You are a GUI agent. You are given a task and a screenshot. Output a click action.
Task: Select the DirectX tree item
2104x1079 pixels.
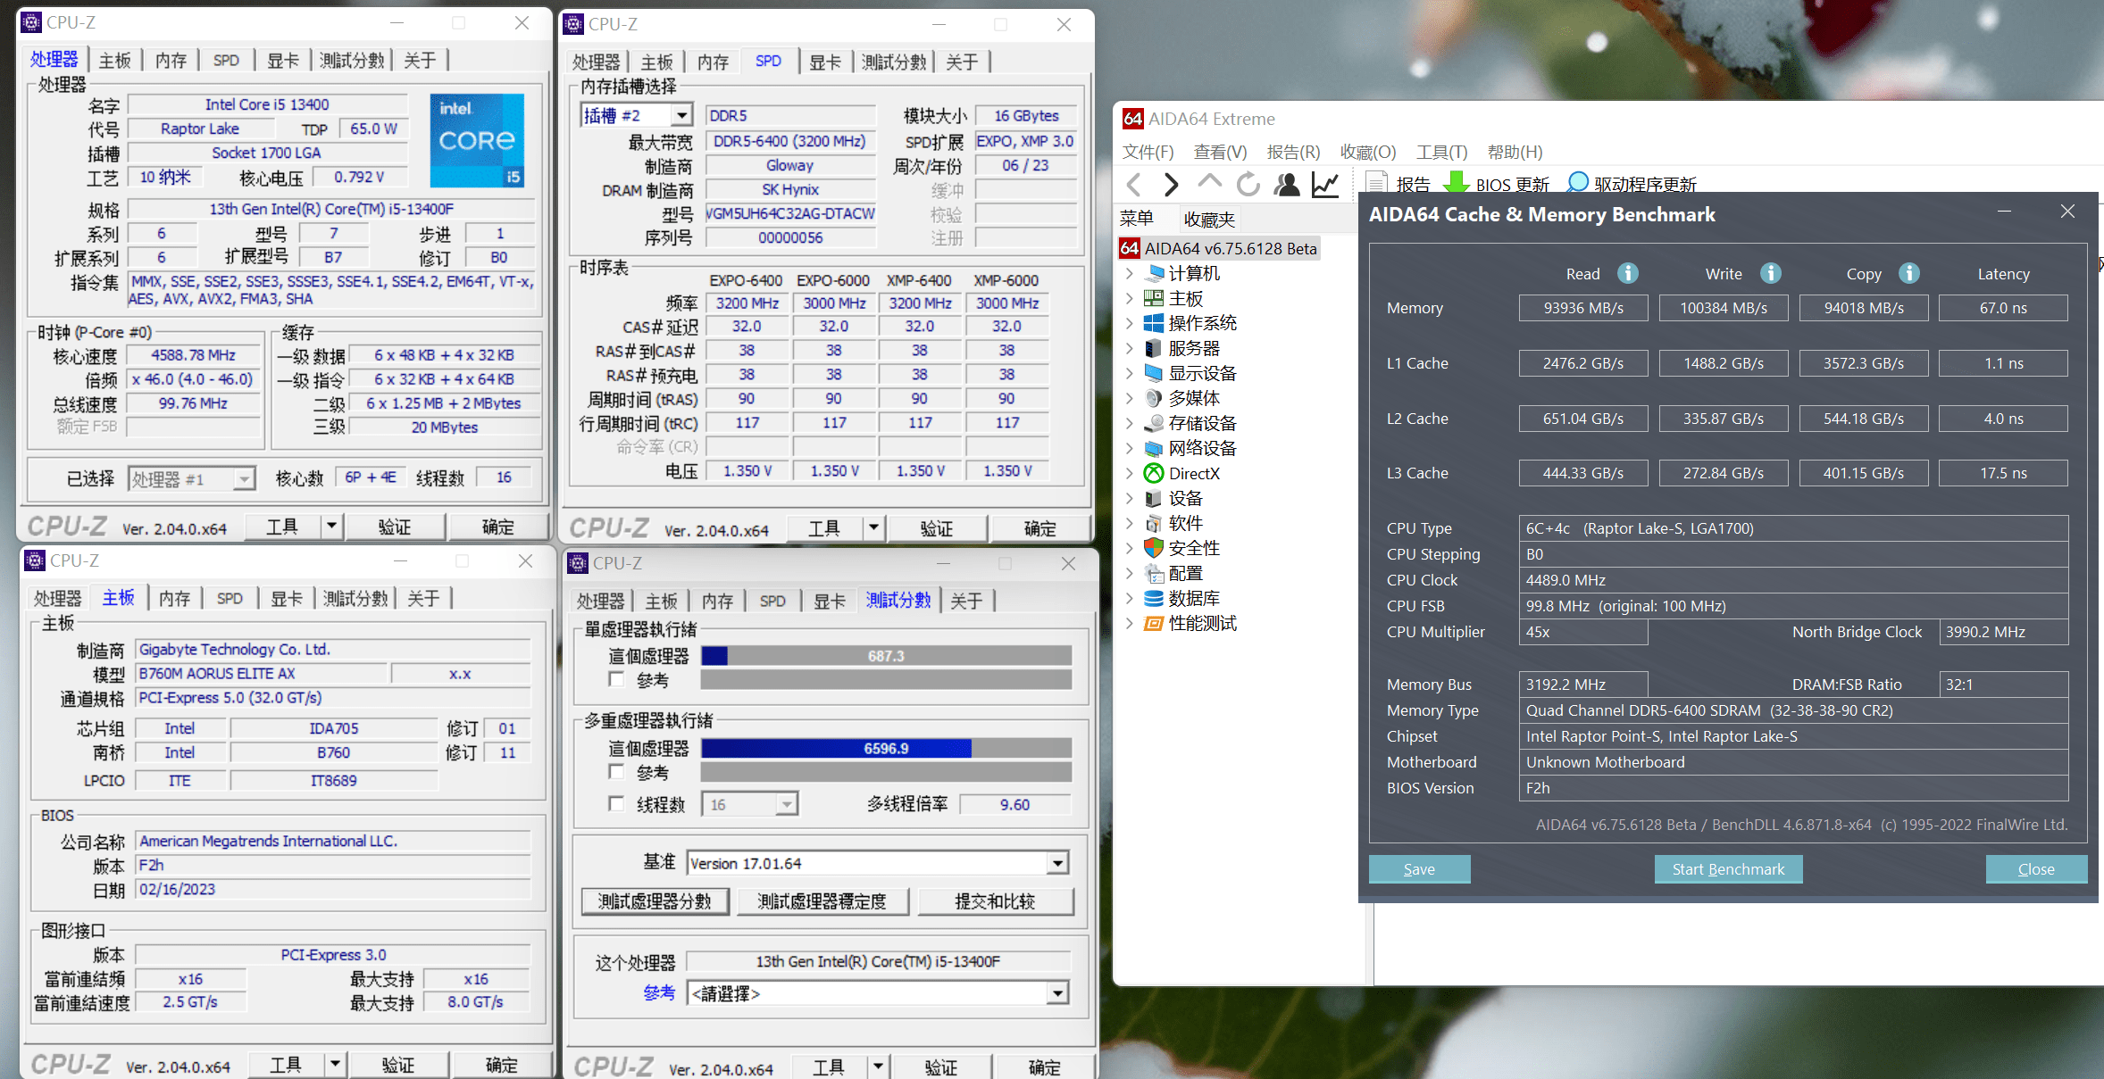(1193, 473)
